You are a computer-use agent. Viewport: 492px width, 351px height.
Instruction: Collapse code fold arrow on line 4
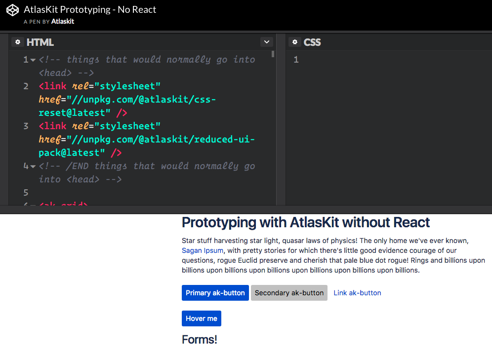coord(33,166)
